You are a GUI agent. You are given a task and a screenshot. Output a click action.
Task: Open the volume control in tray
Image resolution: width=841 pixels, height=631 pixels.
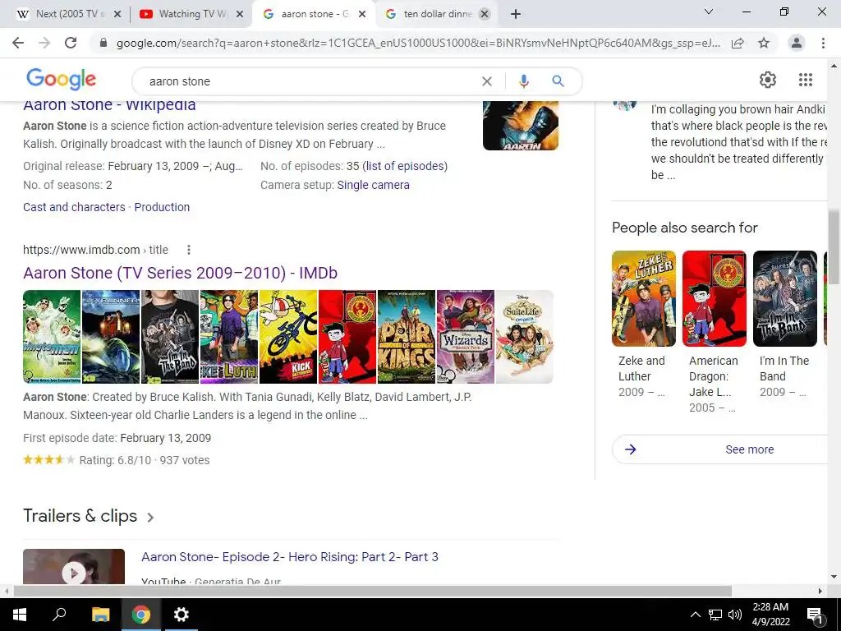click(x=735, y=615)
